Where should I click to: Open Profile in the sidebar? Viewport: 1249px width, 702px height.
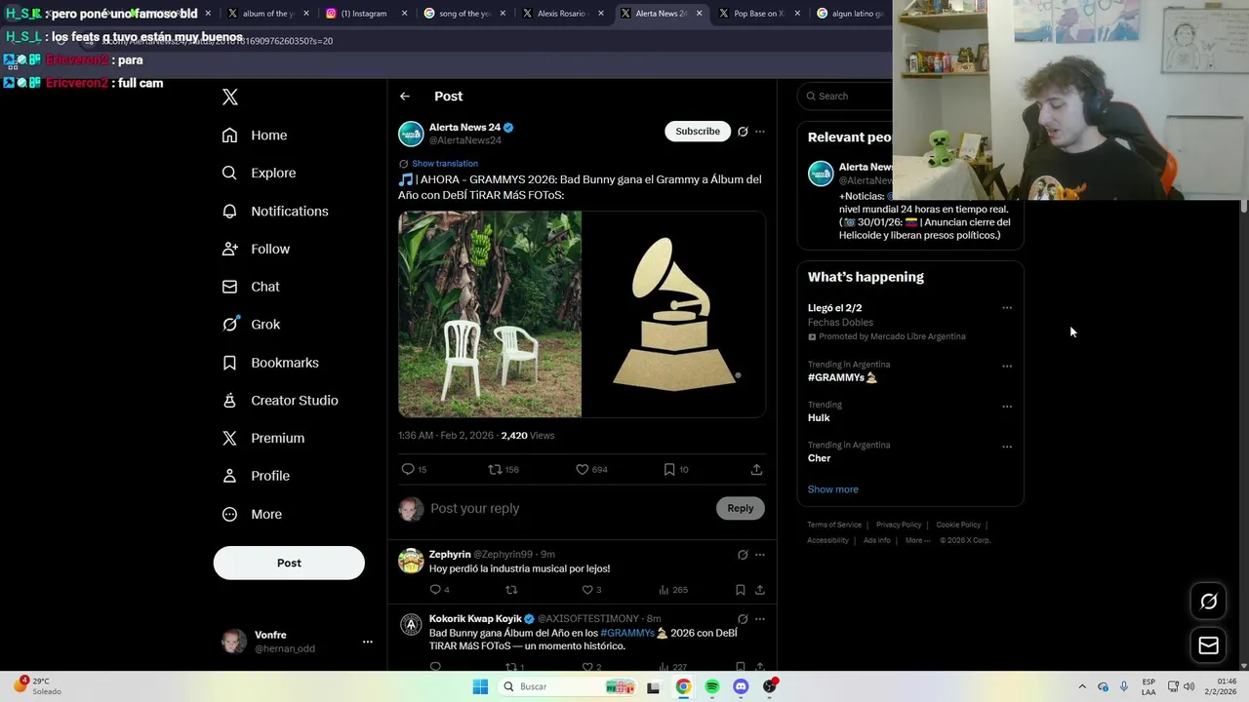point(256,476)
